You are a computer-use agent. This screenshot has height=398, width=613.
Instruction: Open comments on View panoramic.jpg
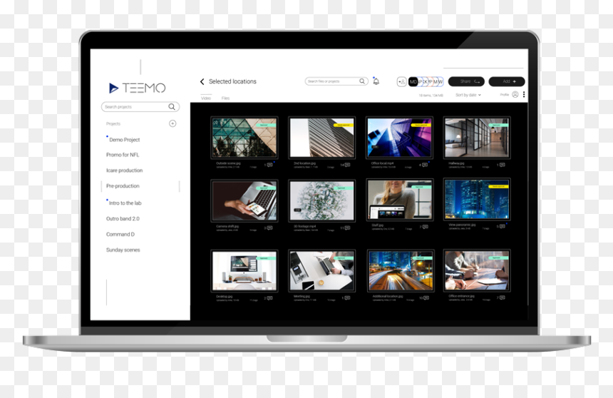(503, 227)
